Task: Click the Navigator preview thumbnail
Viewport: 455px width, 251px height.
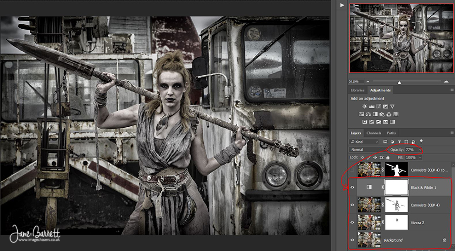Action: coord(401,38)
